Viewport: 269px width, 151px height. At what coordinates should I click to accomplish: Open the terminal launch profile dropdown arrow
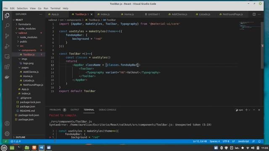tap(250, 110)
